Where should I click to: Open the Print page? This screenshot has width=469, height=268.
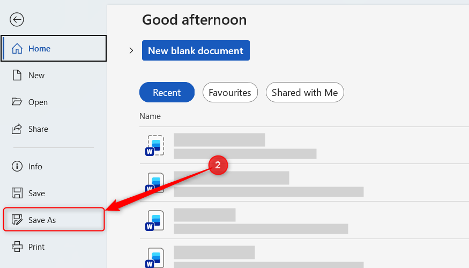(54, 247)
